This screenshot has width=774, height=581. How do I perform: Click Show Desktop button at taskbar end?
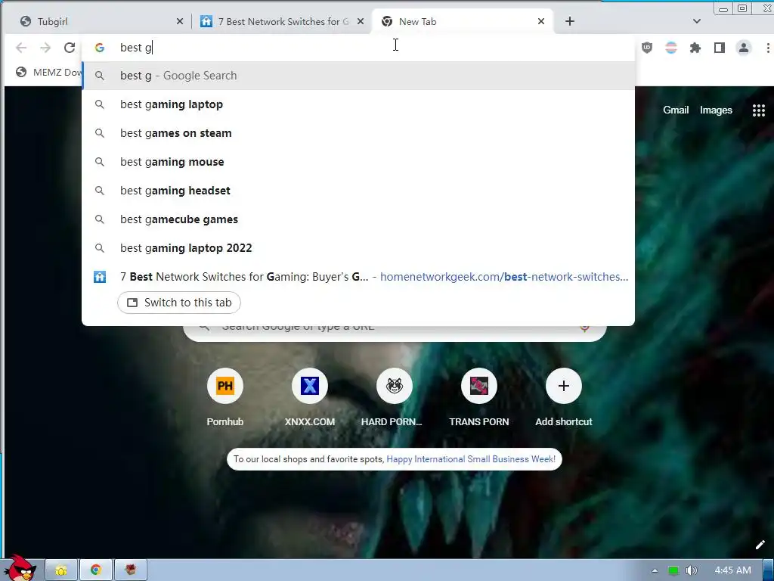tap(769, 570)
